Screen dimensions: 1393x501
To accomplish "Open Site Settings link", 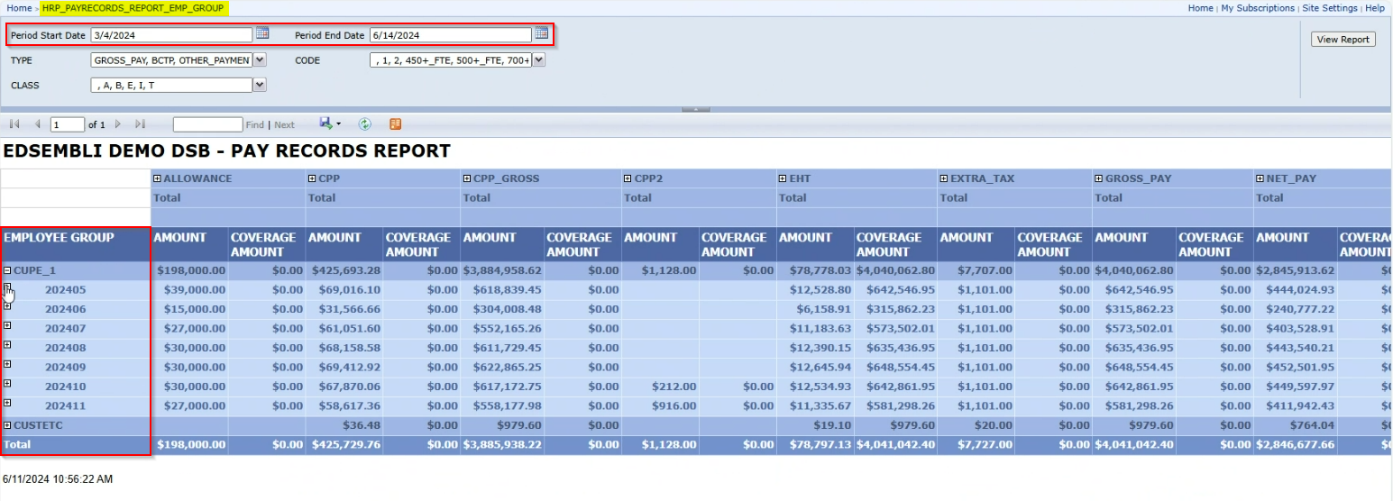I will 1330,7.
